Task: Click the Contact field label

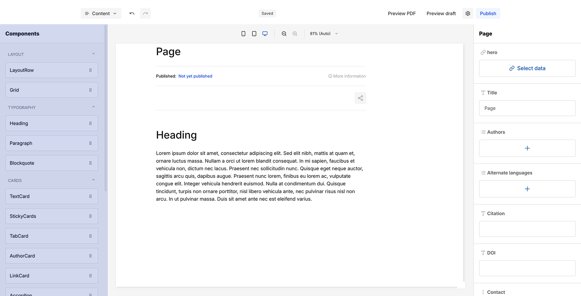Action: tap(496, 292)
